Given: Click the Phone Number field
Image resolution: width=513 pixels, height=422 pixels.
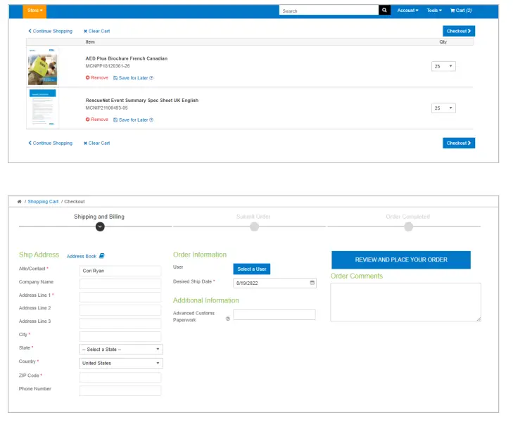Looking at the screenshot, I should point(120,391).
